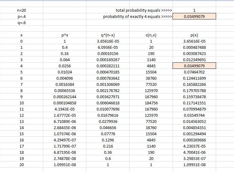The height and width of the screenshot is (172, 234).
Task: Select the p(x) cell showing 0.070994879
Action: [194, 109]
